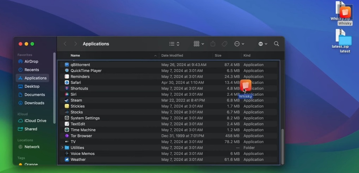Expand the Utilities folder disclosure triangle

point(62,148)
